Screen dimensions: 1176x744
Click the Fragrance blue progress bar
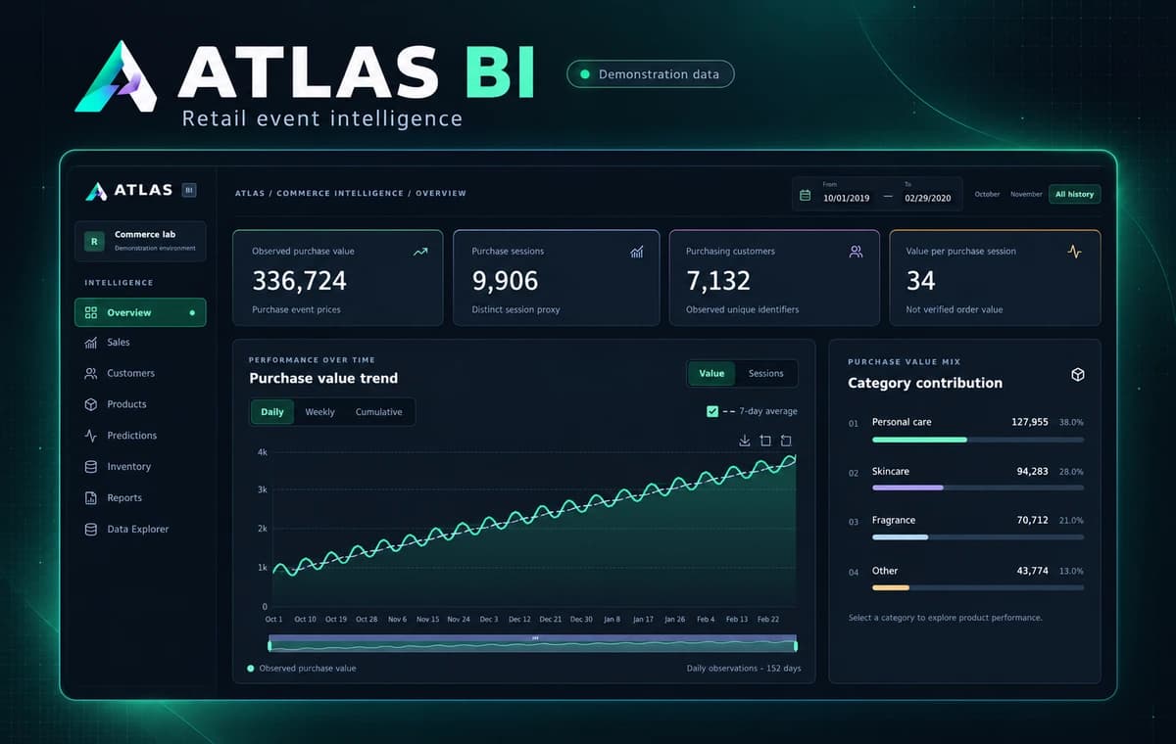click(978, 536)
